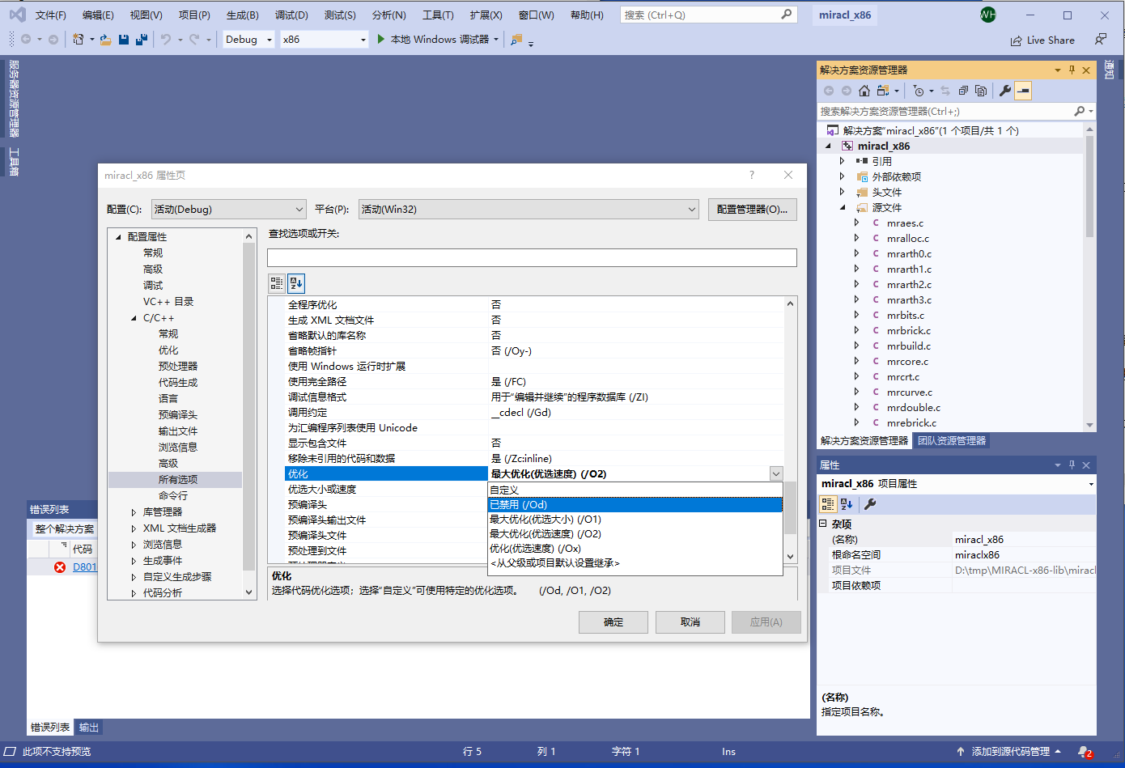
Task: Click the dropdown arrow of the 优化 value
Action: pyautogui.click(x=776, y=473)
